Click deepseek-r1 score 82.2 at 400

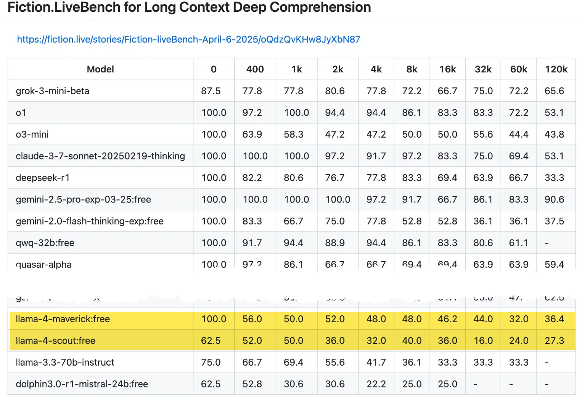(252, 178)
